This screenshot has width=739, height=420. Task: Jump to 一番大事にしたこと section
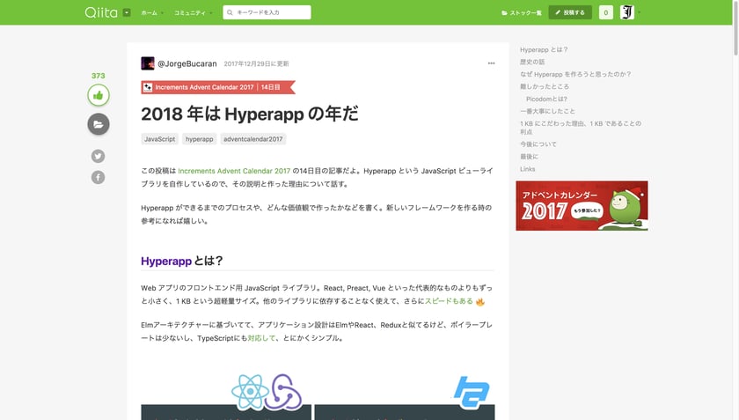[547, 111]
